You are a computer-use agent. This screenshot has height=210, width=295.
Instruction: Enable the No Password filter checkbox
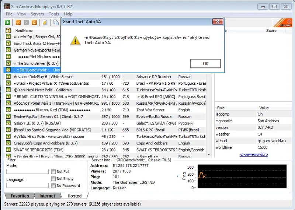53,186
